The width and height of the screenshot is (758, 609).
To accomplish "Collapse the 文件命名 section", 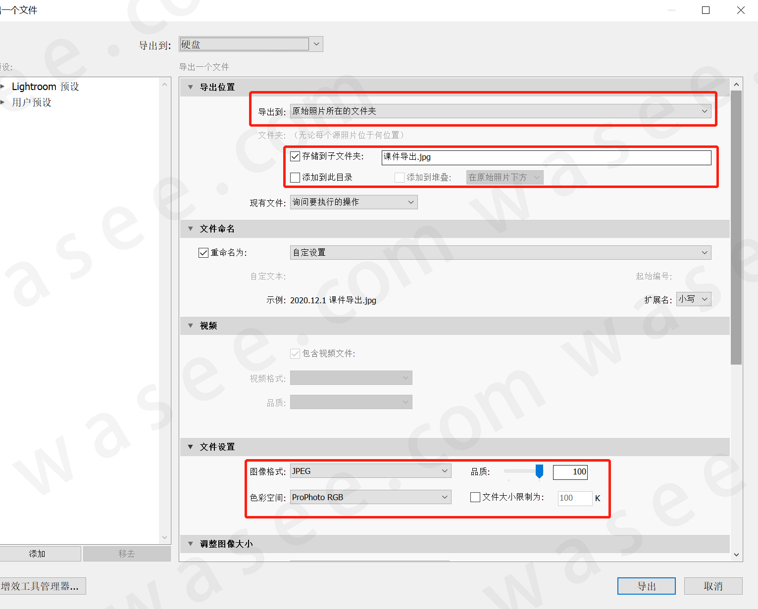I will [191, 229].
